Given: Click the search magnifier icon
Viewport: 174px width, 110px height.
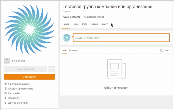Looking at the screenshot, I should (161, 51).
